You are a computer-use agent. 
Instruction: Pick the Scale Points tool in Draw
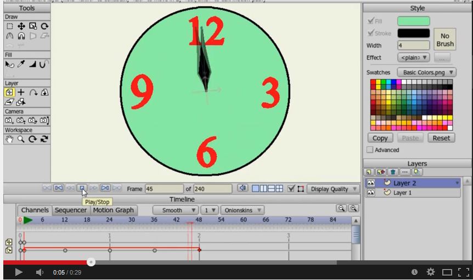pyautogui.click(x=33, y=26)
